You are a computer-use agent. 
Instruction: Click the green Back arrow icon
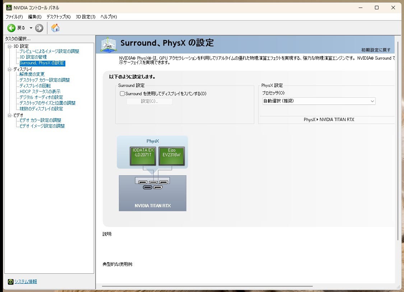(11, 28)
